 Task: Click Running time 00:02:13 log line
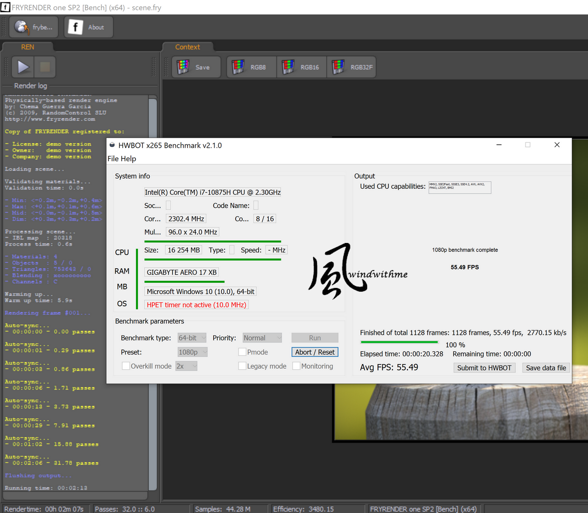pos(46,488)
